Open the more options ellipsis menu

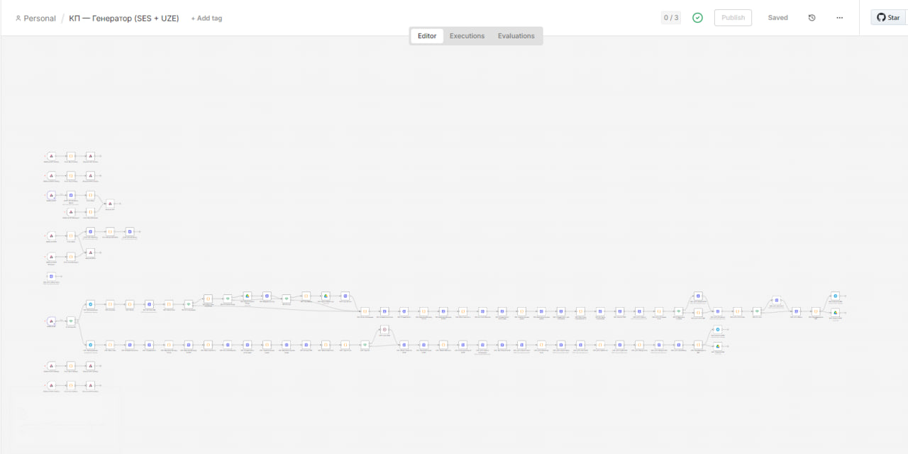pyautogui.click(x=839, y=18)
